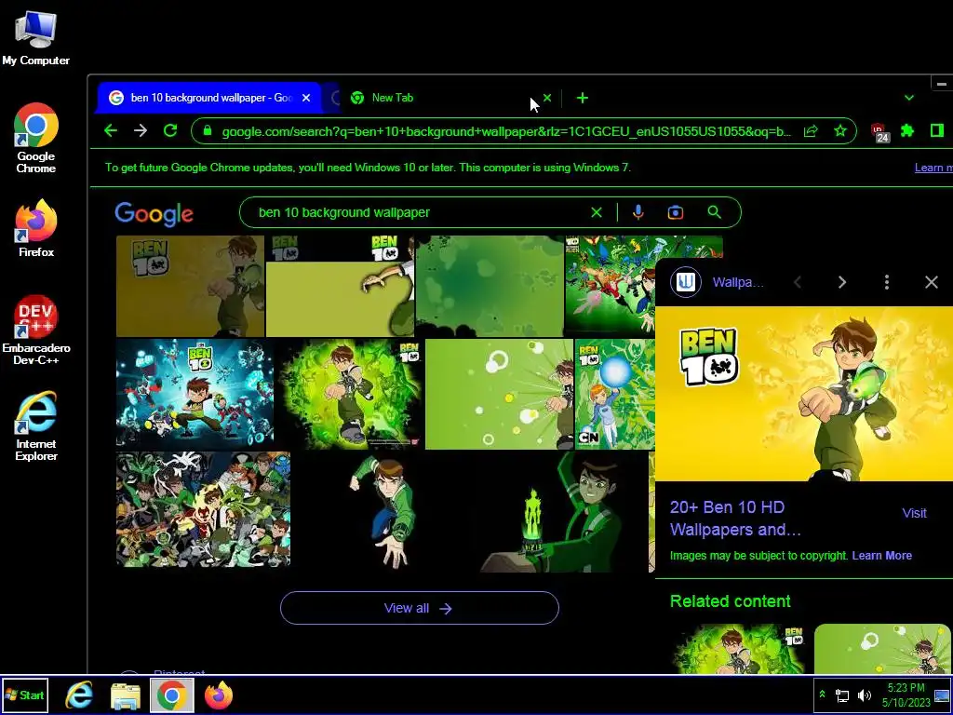Click the Wallpa... source site icon
953x715 pixels.
tap(686, 282)
